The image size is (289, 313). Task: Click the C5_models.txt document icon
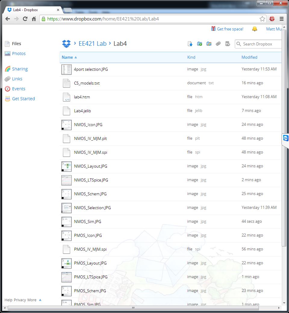coord(67,83)
